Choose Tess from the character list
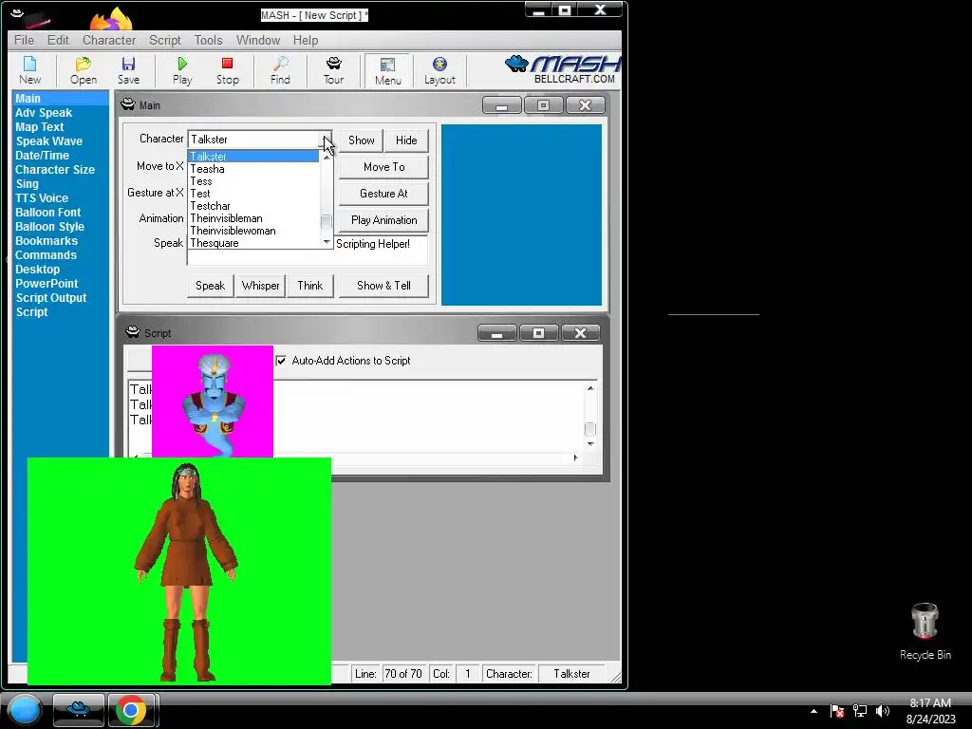 point(253,181)
